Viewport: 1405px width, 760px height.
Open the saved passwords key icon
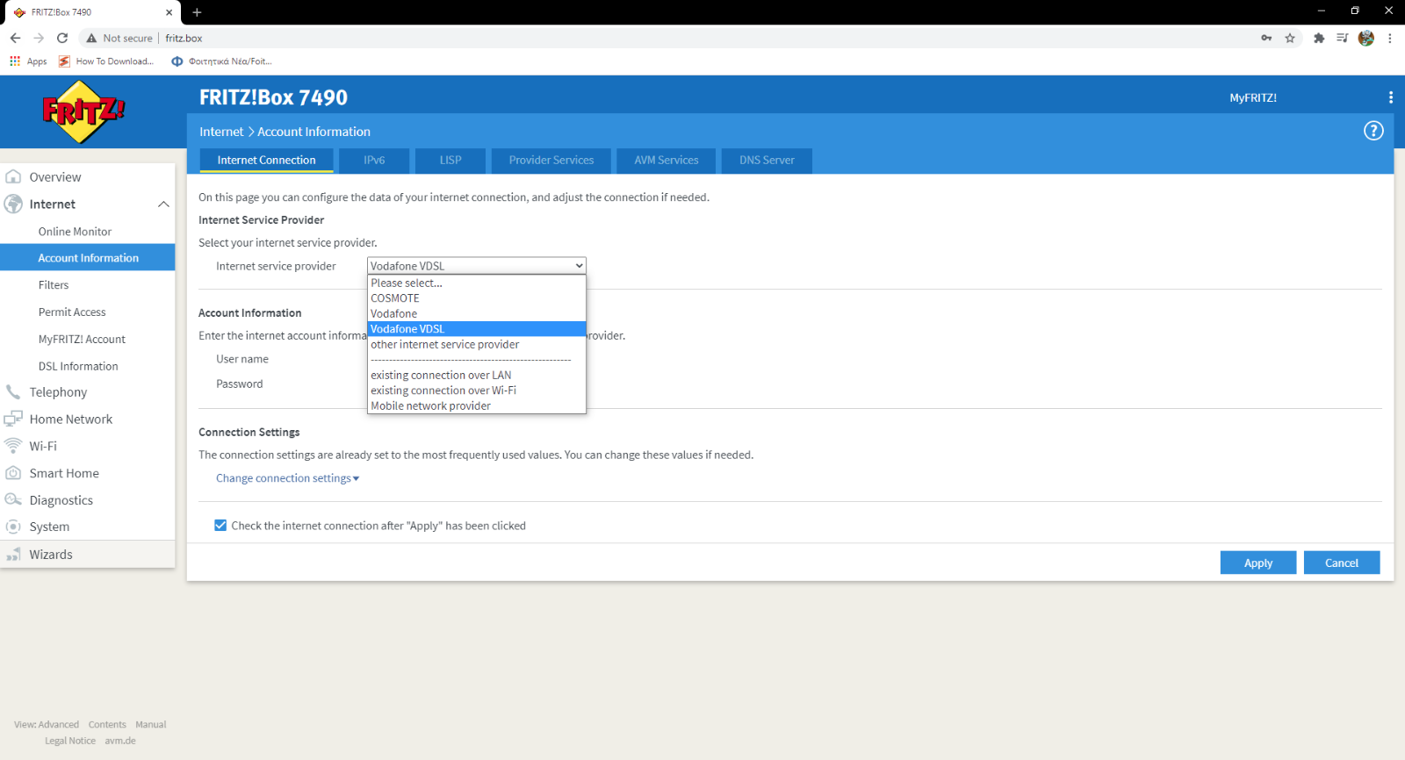point(1266,38)
